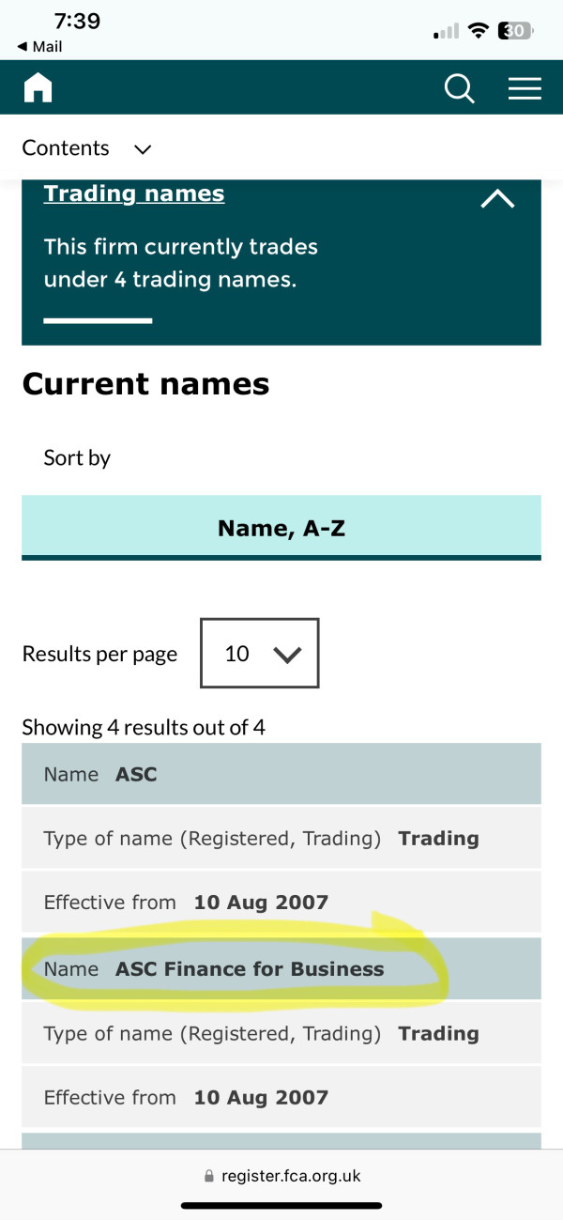Tap the Current names heading

pos(145,384)
